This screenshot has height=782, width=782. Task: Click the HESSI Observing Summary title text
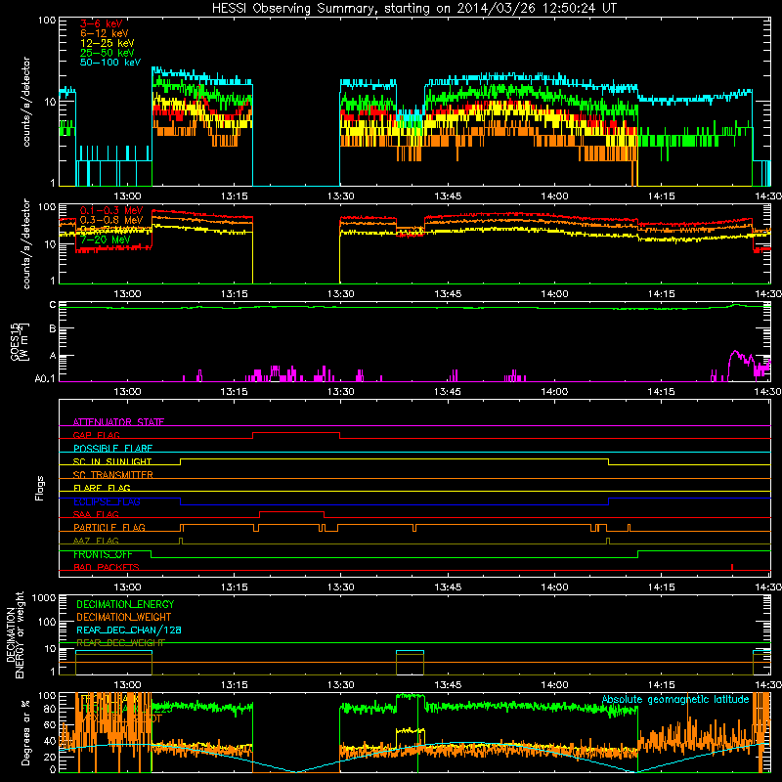414,8
